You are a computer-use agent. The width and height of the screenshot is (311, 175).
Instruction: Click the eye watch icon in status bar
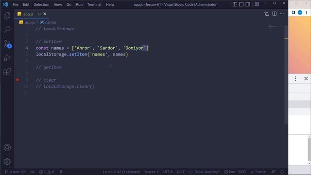coord(33,172)
